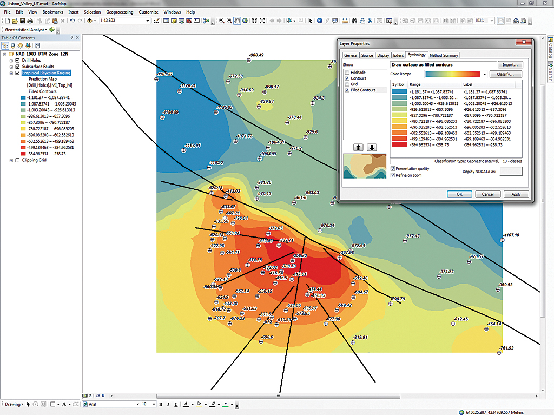The height and width of the screenshot is (415, 554).
Task: Click the Display NODATA color box
Action: click(x=511, y=172)
